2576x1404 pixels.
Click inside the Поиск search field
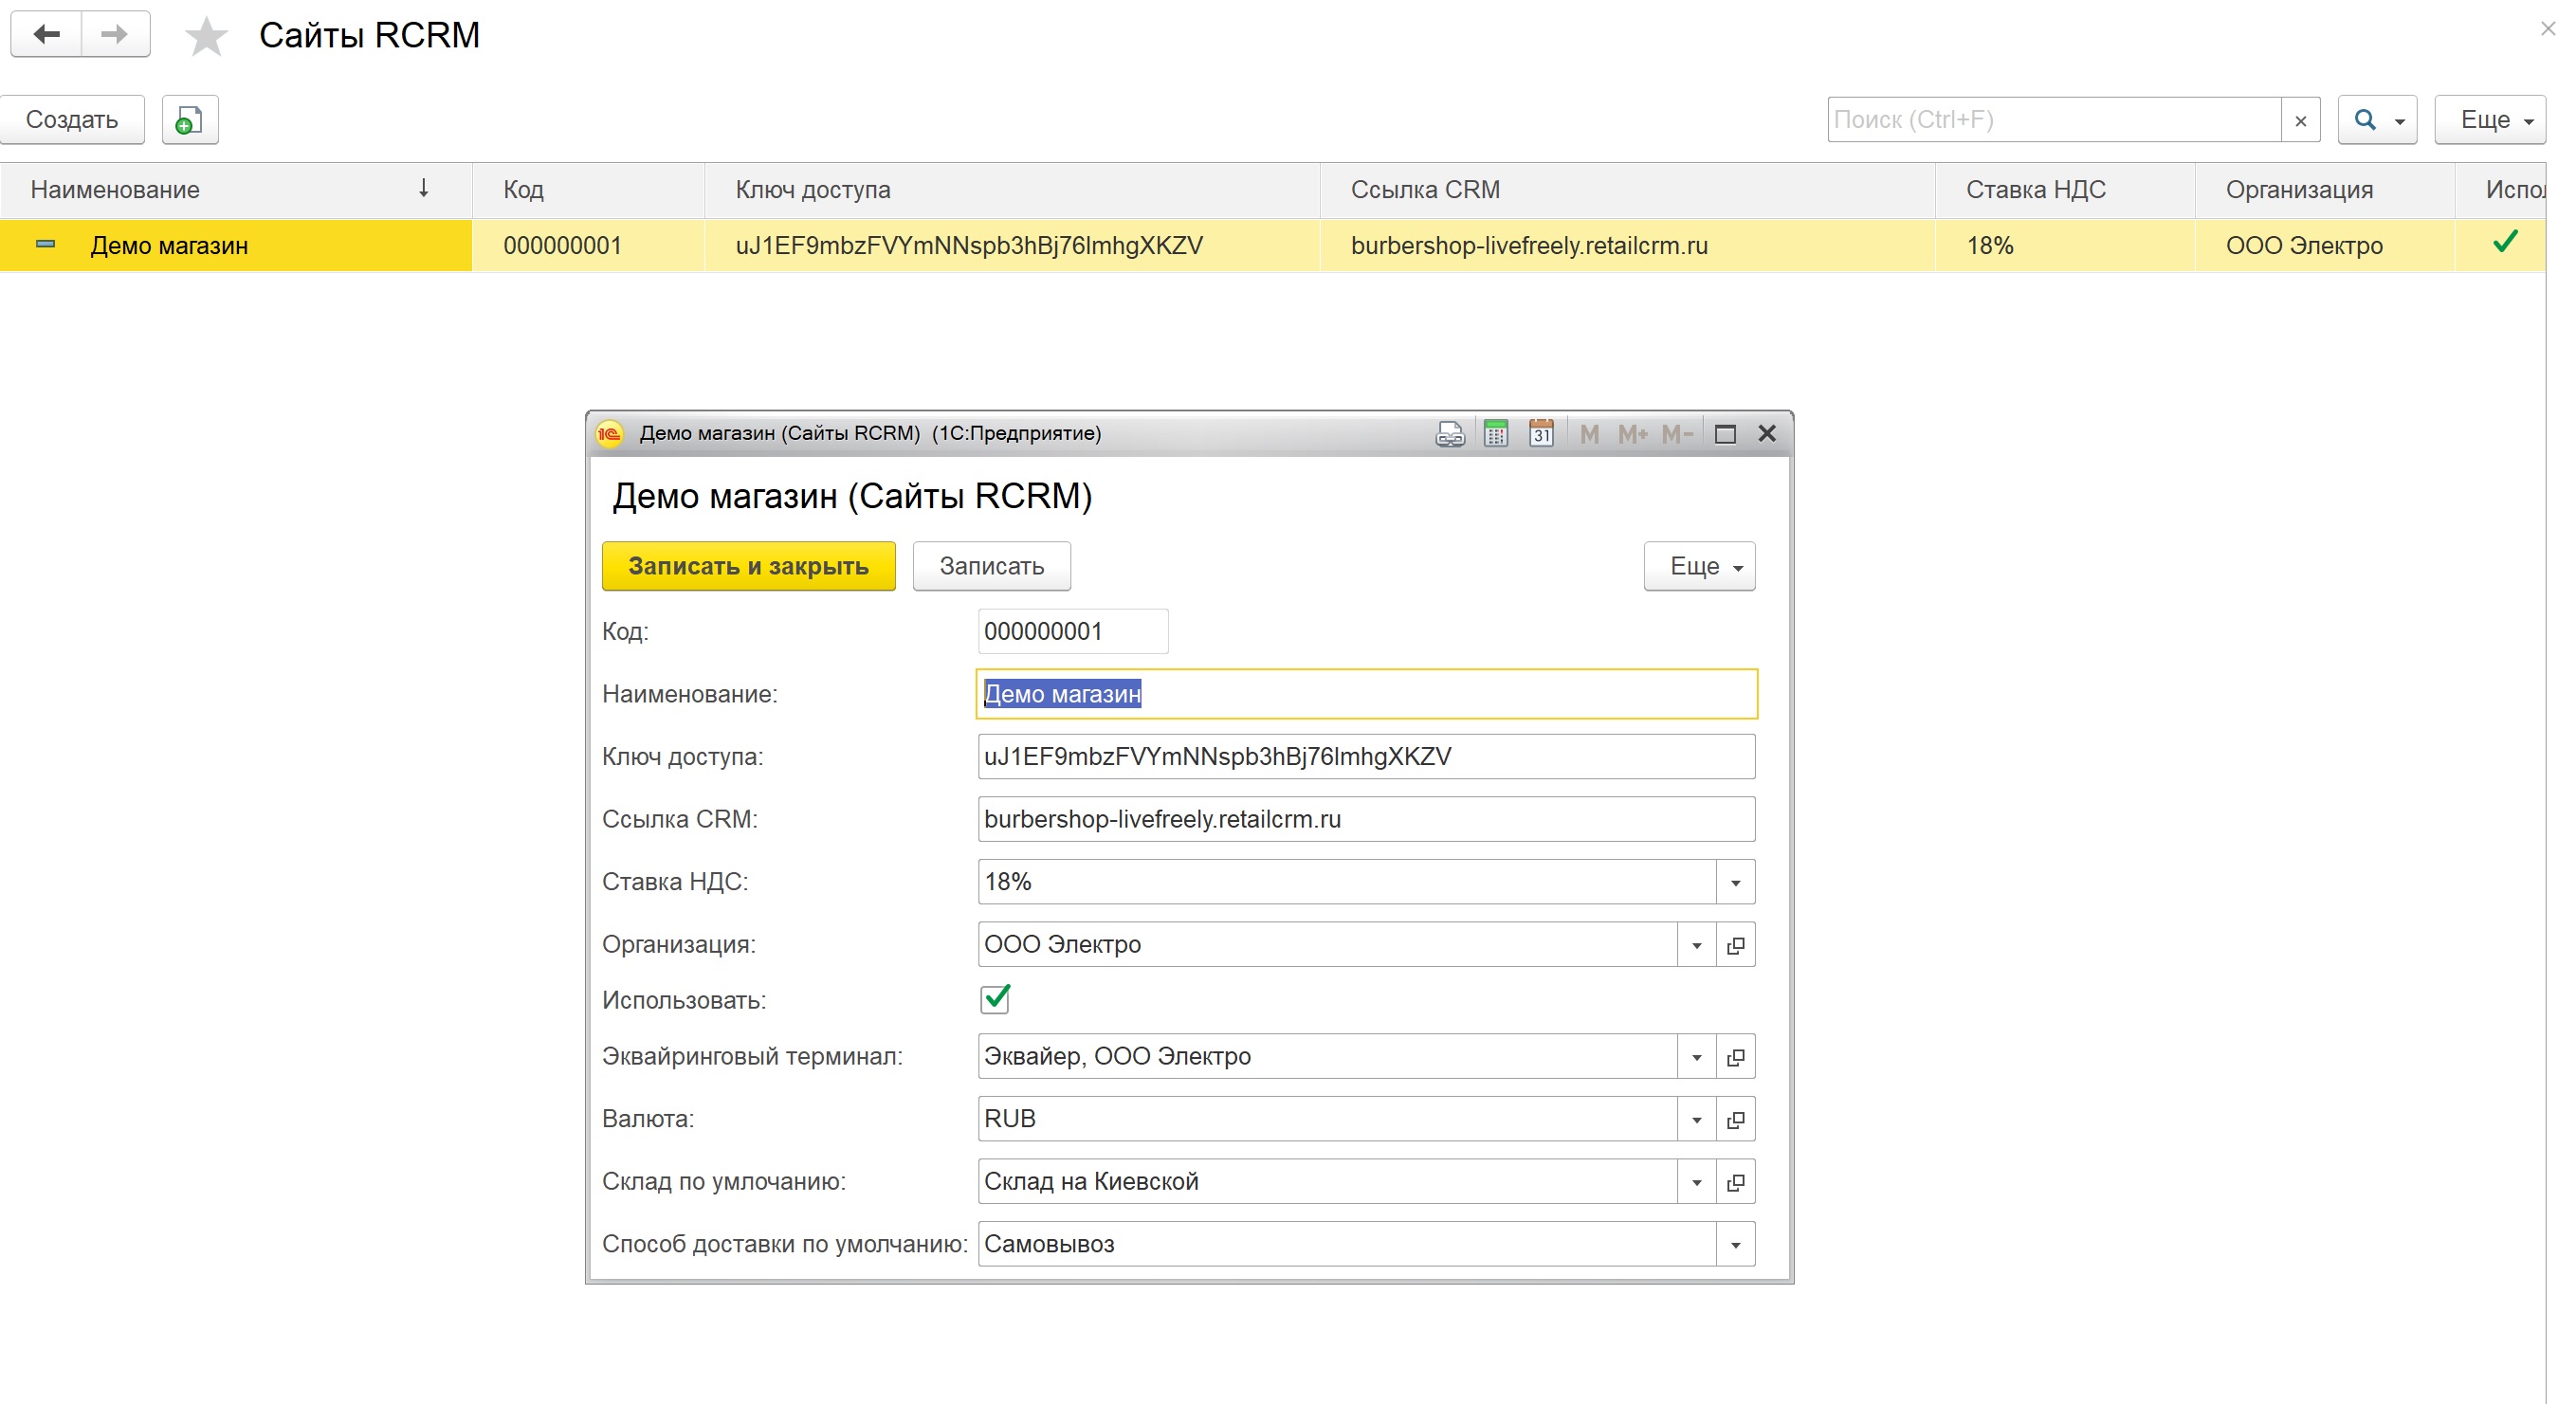[x=2050, y=119]
